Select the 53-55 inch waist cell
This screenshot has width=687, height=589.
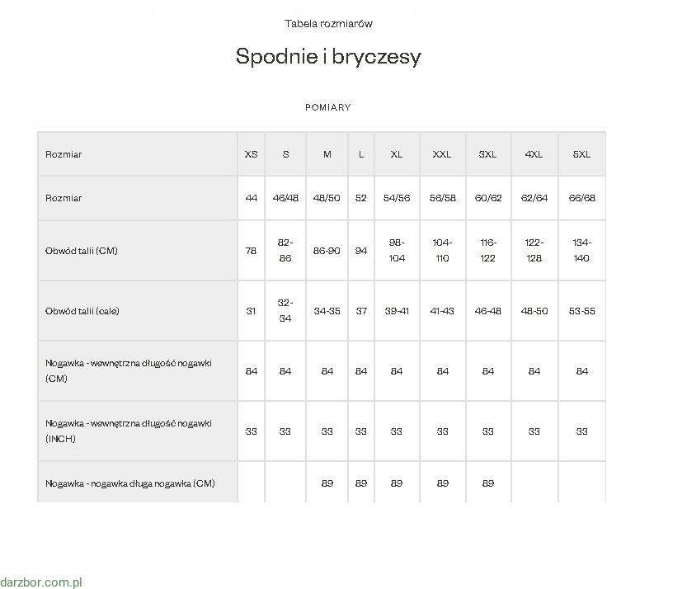click(581, 311)
